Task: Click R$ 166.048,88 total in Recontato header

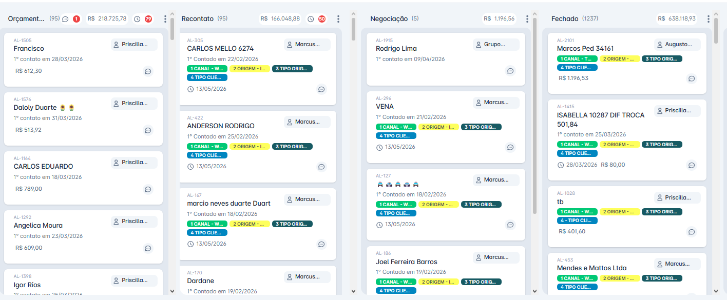Action: (x=280, y=19)
